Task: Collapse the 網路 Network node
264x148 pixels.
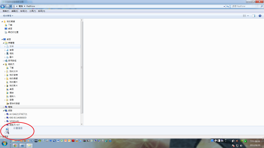Action: pos(4,111)
